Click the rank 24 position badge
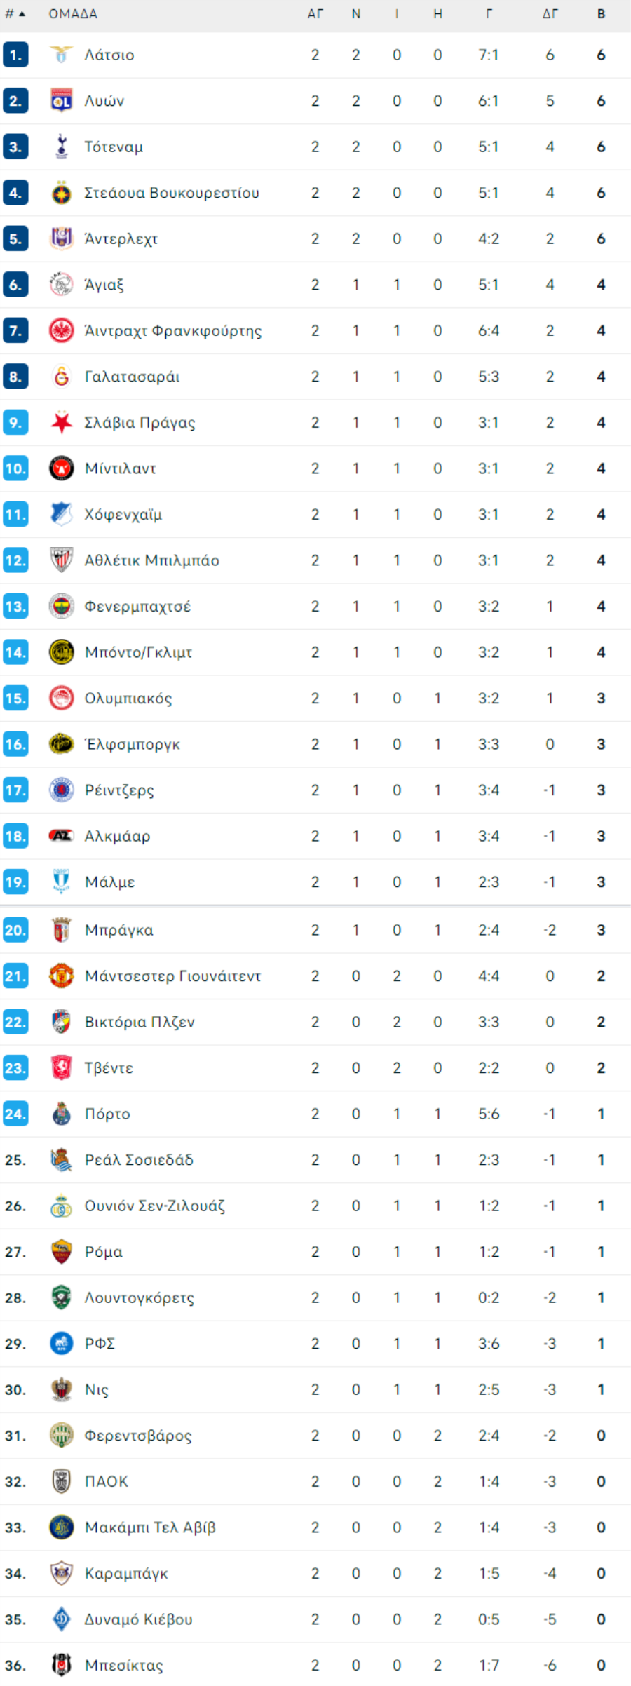 (x=15, y=1114)
